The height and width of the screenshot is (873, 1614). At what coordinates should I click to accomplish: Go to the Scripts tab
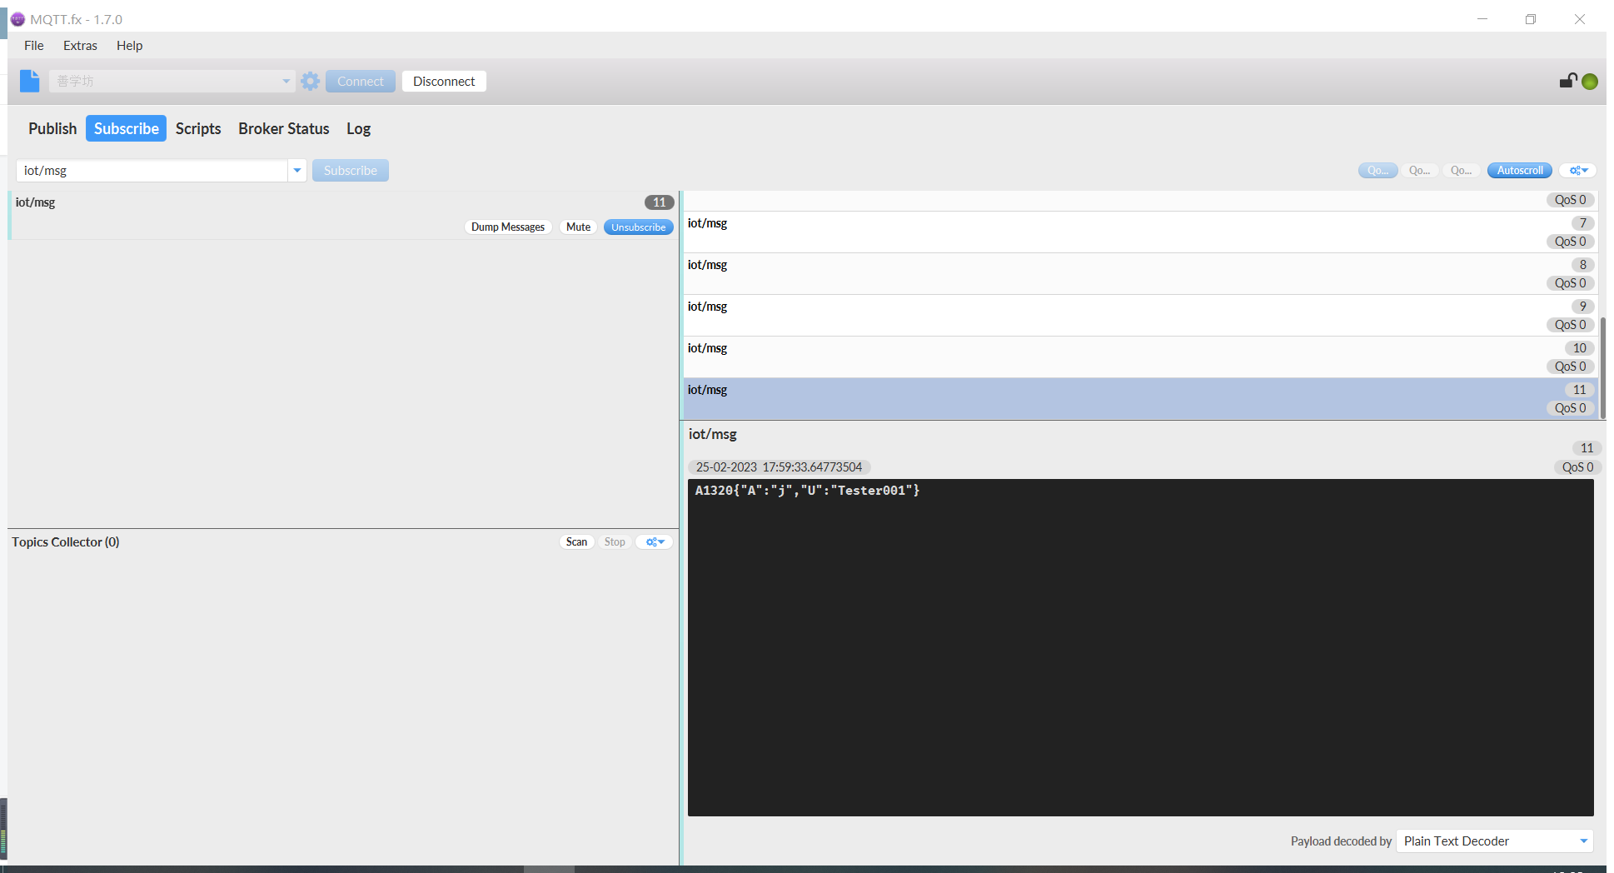198,128
